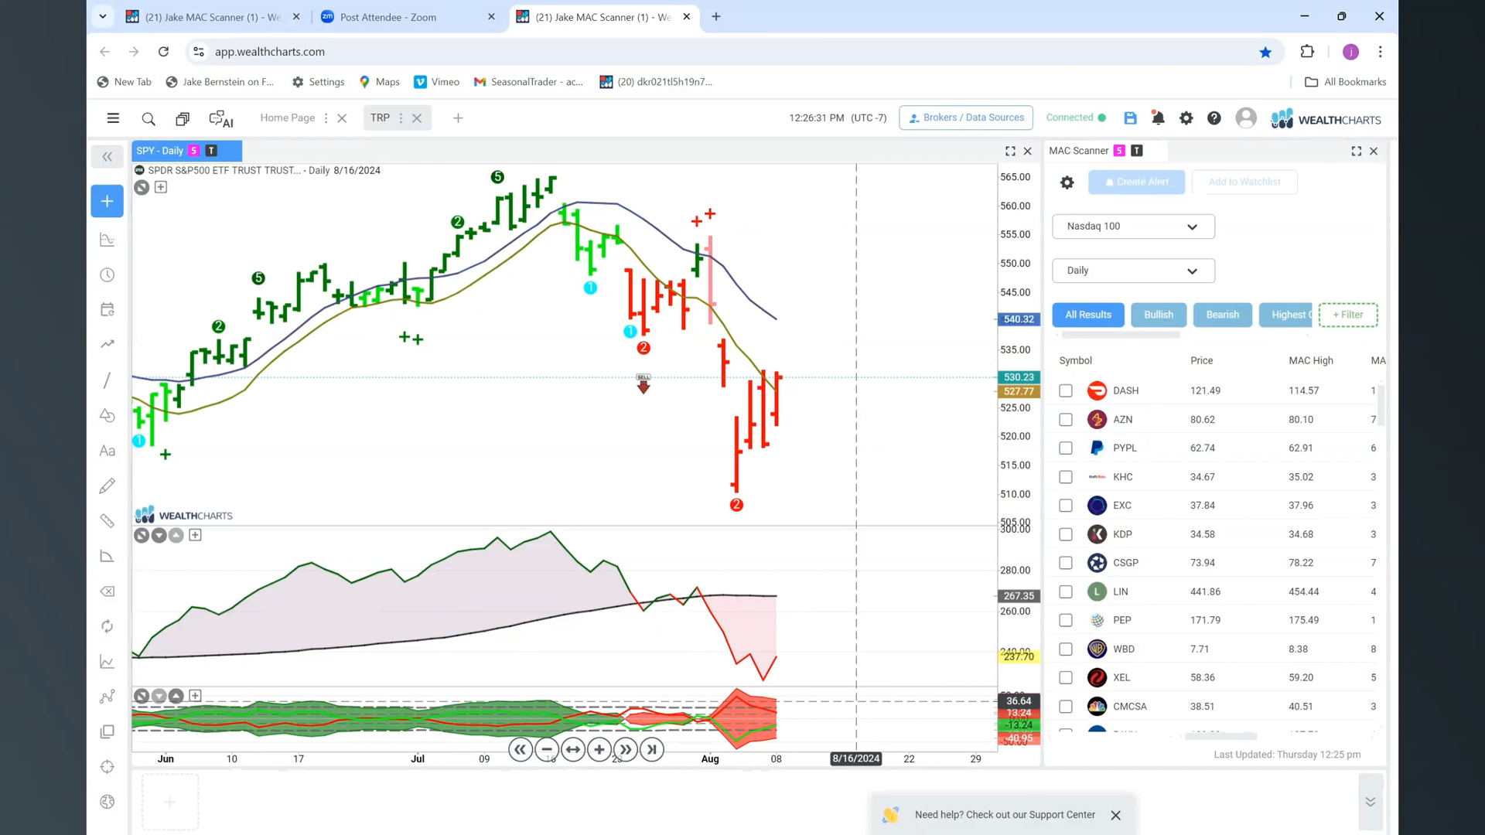Collapse the bottom panel double chevron
Screen dimensions: 1485x835
coord(1370,802)
